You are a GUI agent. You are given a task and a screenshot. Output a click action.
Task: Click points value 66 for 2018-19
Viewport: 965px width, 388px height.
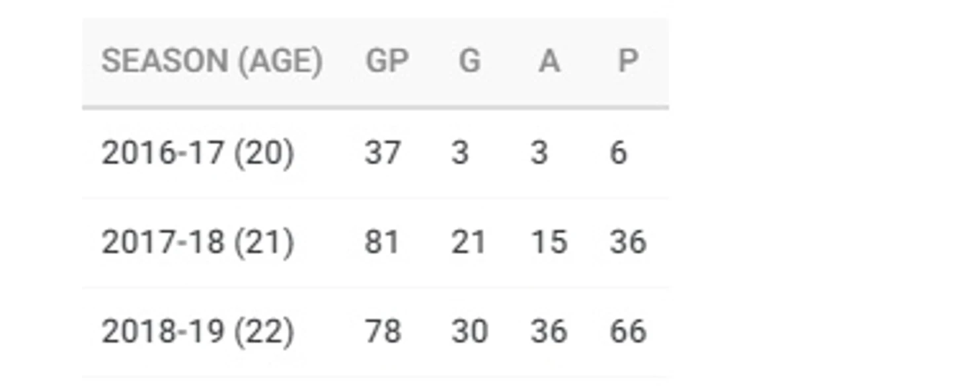pos(628,332)
